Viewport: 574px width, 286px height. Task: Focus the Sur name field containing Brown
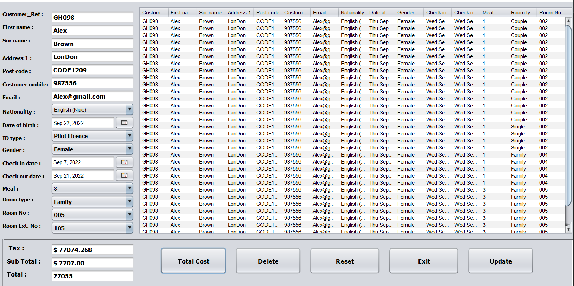pos(92,44)
